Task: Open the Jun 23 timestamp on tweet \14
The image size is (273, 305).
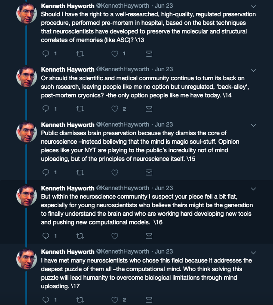Action: (164, 69)
